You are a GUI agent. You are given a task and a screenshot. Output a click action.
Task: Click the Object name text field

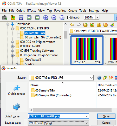[56, 116]
